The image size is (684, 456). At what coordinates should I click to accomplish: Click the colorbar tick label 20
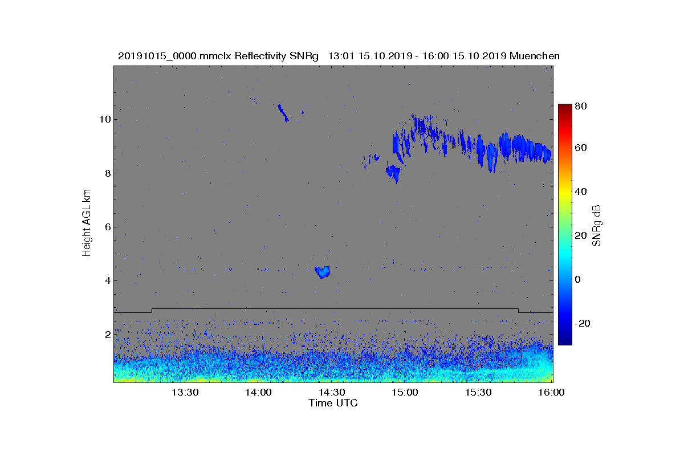click(x=581, y=236)
